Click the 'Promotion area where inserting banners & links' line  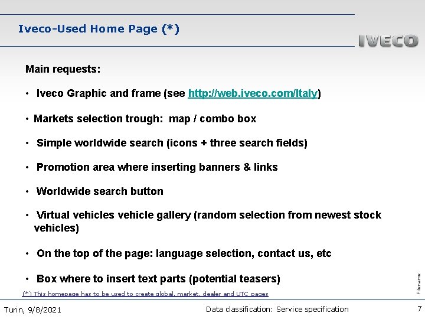(x=157, y=167)
